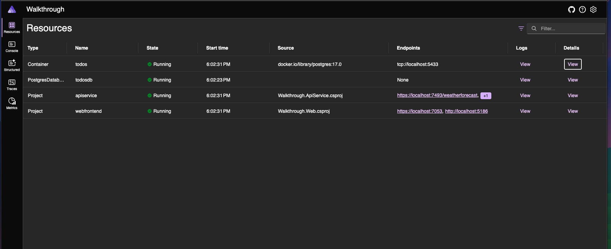Open the Traces page
The height and width of the screenshot is (249, 611).
pyautogui.click(x=12, y=85)
